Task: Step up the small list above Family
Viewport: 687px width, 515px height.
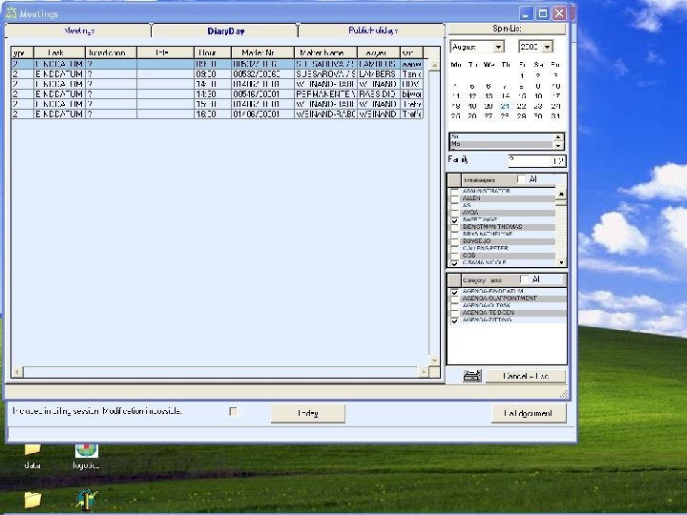Action: (558, 137)
